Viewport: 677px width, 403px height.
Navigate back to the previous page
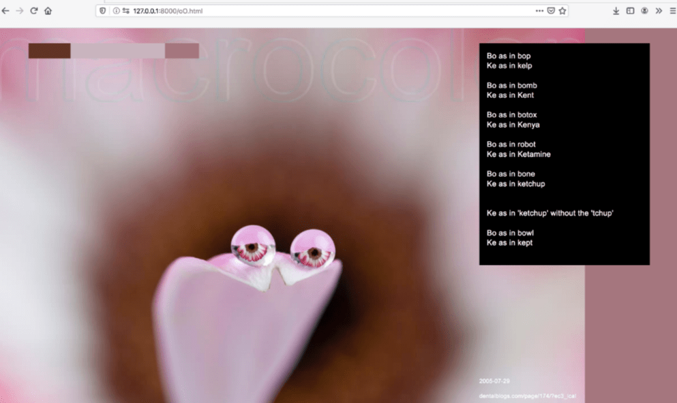pos(7,10)
